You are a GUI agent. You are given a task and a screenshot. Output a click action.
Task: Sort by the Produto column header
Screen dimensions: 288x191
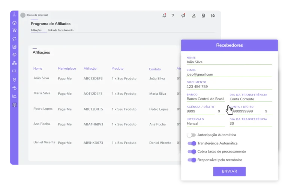click(117, 69)
